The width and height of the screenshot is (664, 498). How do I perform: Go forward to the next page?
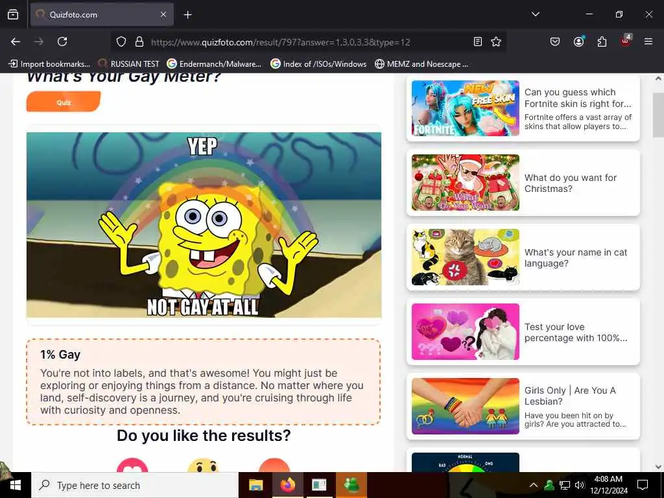39,41
